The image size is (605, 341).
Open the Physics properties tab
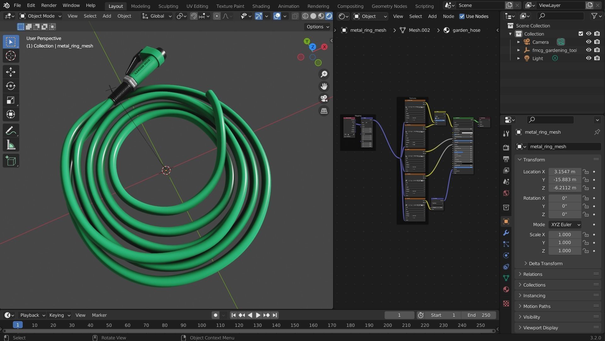[x=506, y=255]
